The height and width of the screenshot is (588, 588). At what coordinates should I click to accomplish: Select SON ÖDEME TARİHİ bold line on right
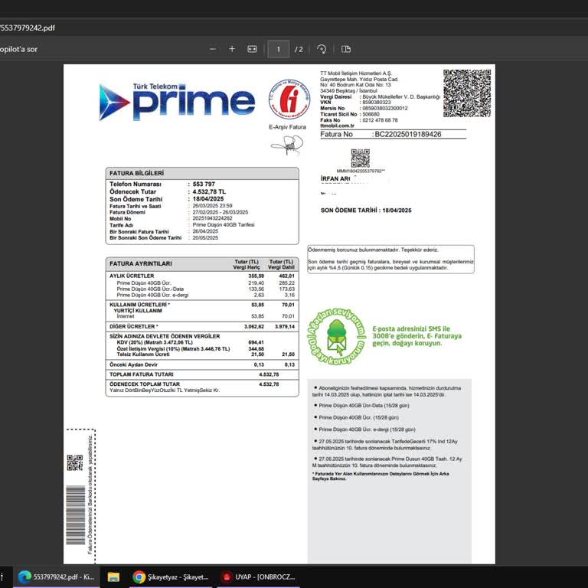pos(366,211)
